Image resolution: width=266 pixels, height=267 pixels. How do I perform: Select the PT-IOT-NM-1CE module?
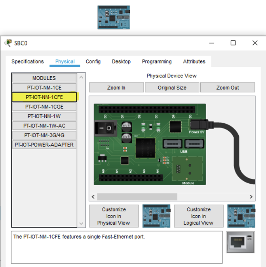coord(44,88)
